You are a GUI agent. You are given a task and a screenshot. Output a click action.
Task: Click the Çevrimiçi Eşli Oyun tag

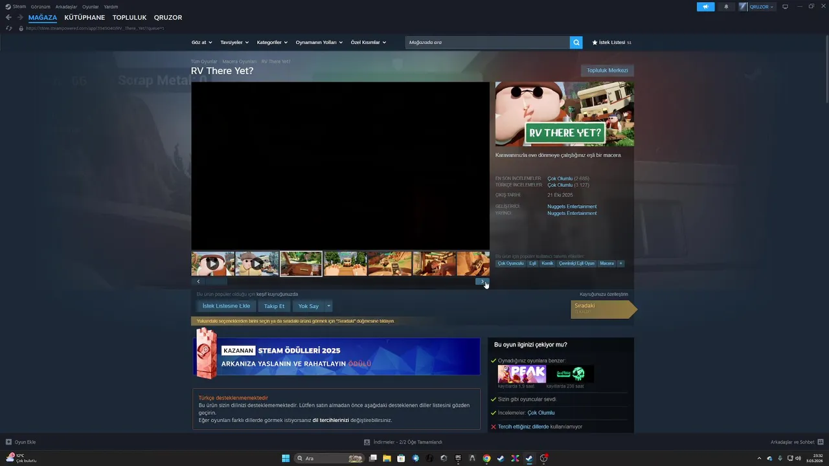576,263
